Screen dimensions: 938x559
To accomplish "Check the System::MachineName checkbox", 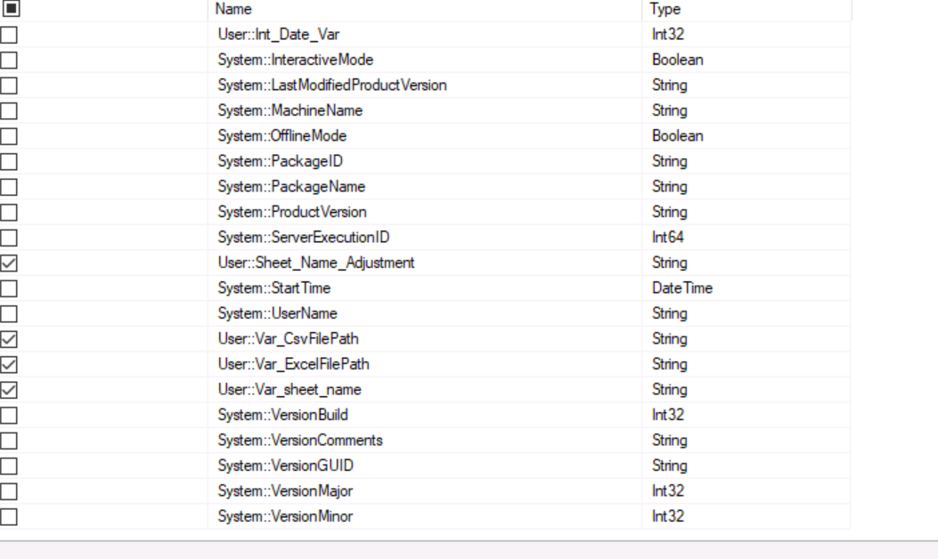I will point(10,111).
